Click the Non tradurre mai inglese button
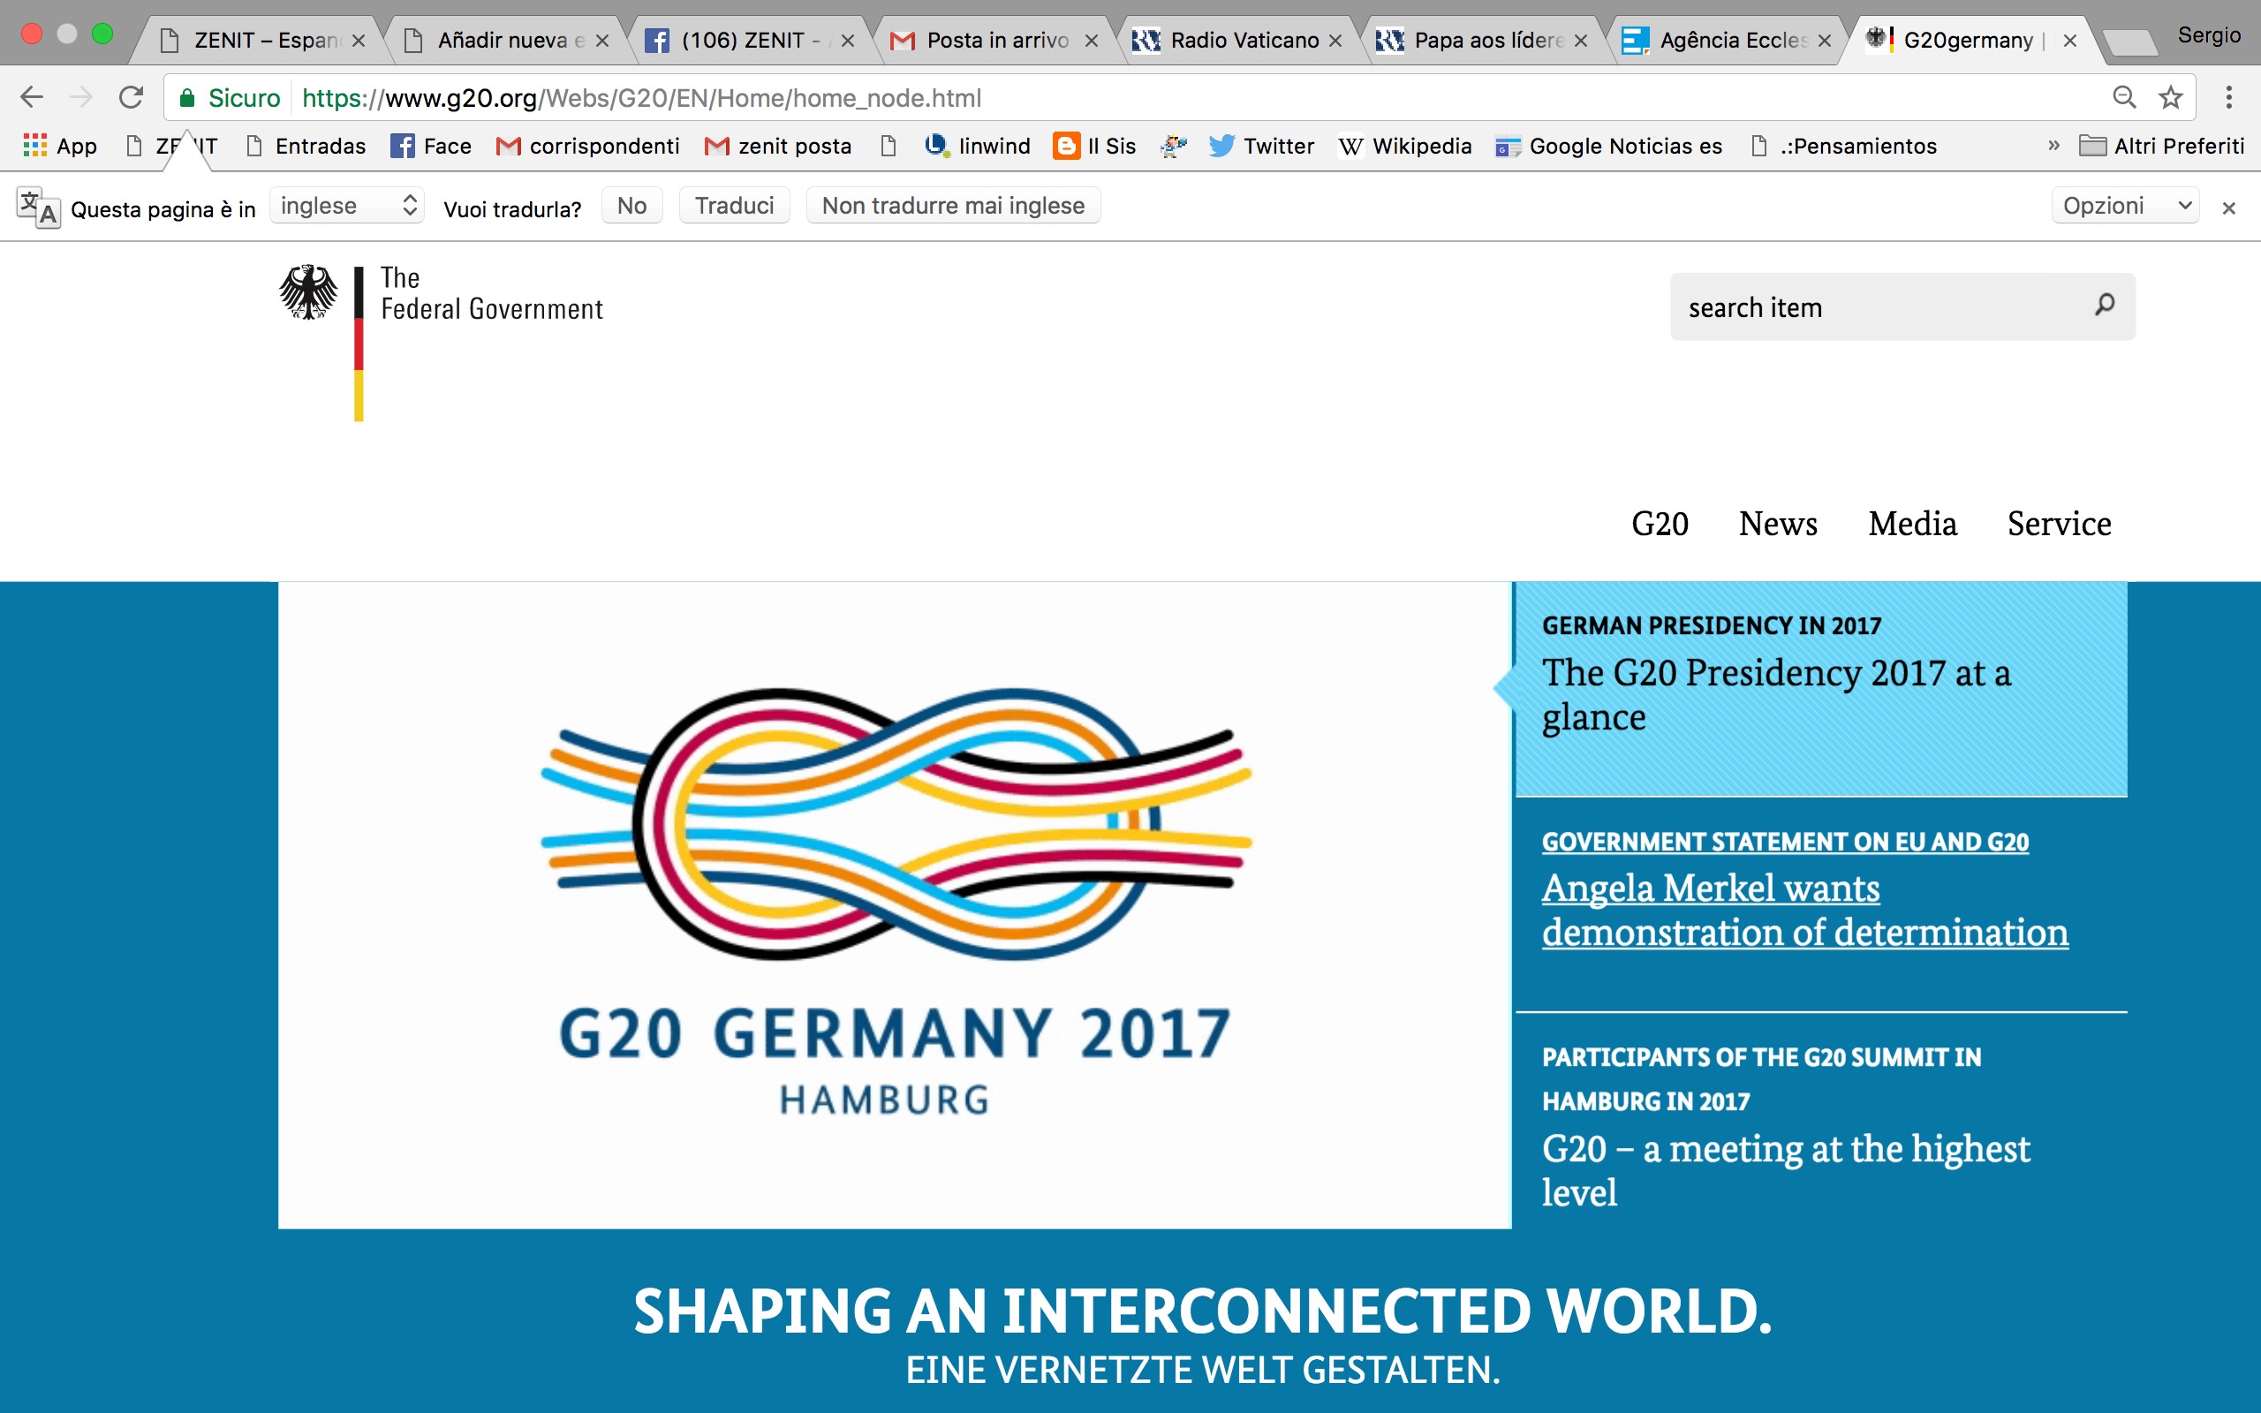The image size is (2261, 1413). tap(952, 206)
